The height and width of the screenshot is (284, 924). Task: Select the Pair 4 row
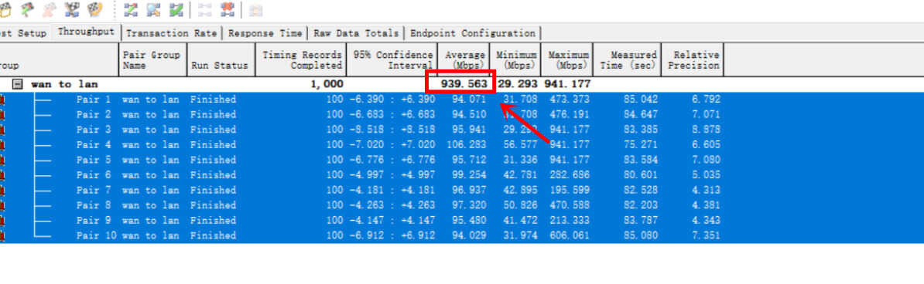[x=462, y=144]
